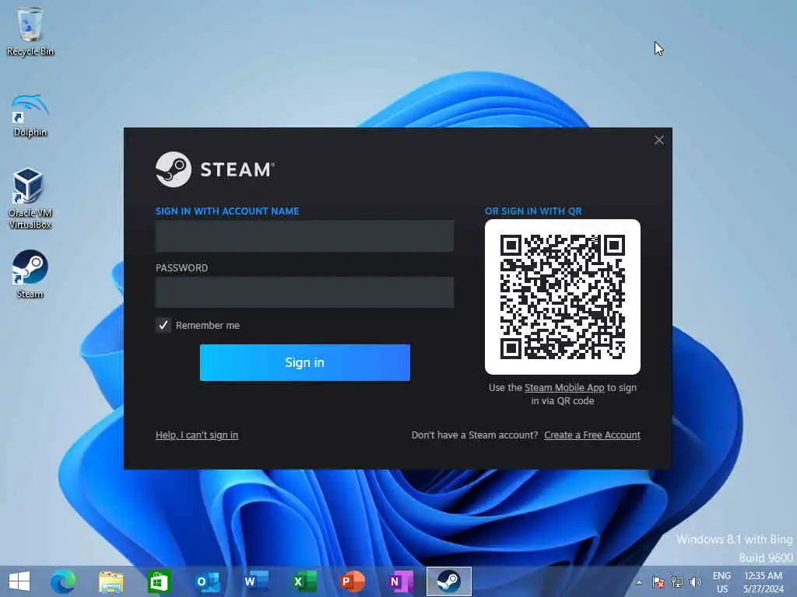The height and width of the screenshot is (597, 797).
Task: Click the Steam QR code image
Action: tap(562, 296)
